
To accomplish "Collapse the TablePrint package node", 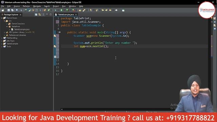I will click(7, 26).
